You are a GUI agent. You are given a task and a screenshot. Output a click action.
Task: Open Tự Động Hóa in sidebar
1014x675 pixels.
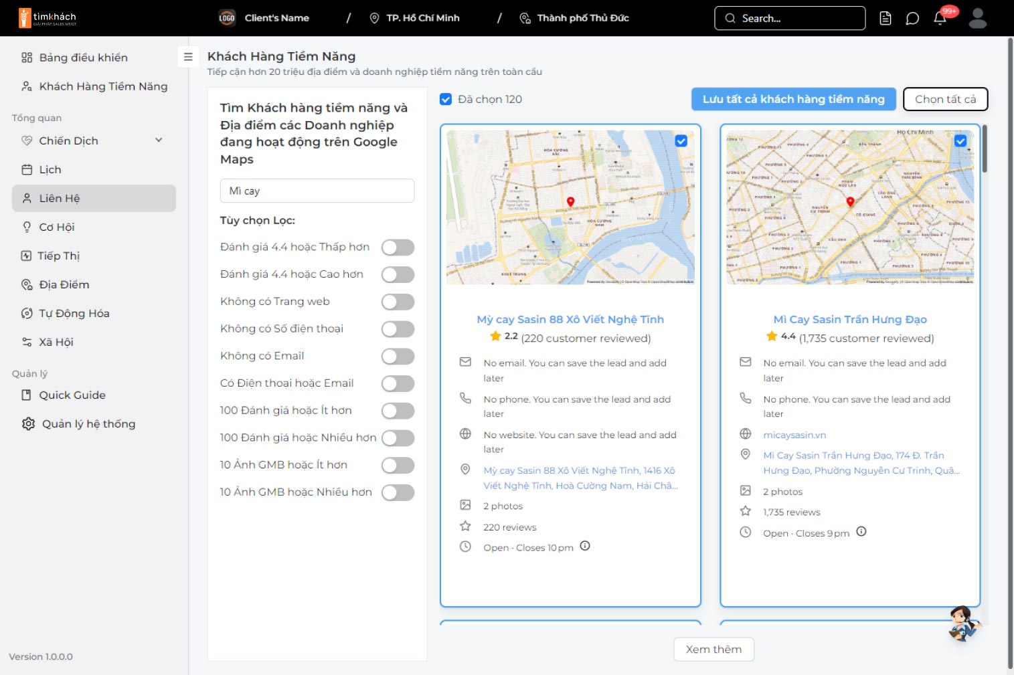(94, 313)
